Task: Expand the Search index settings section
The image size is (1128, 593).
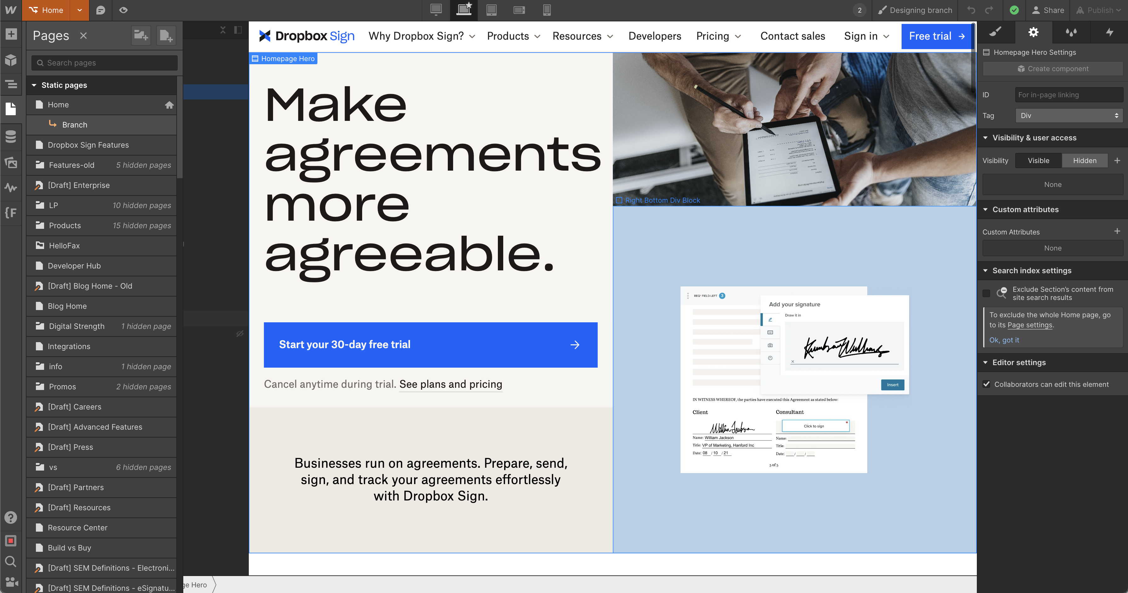Action: 1031,270
